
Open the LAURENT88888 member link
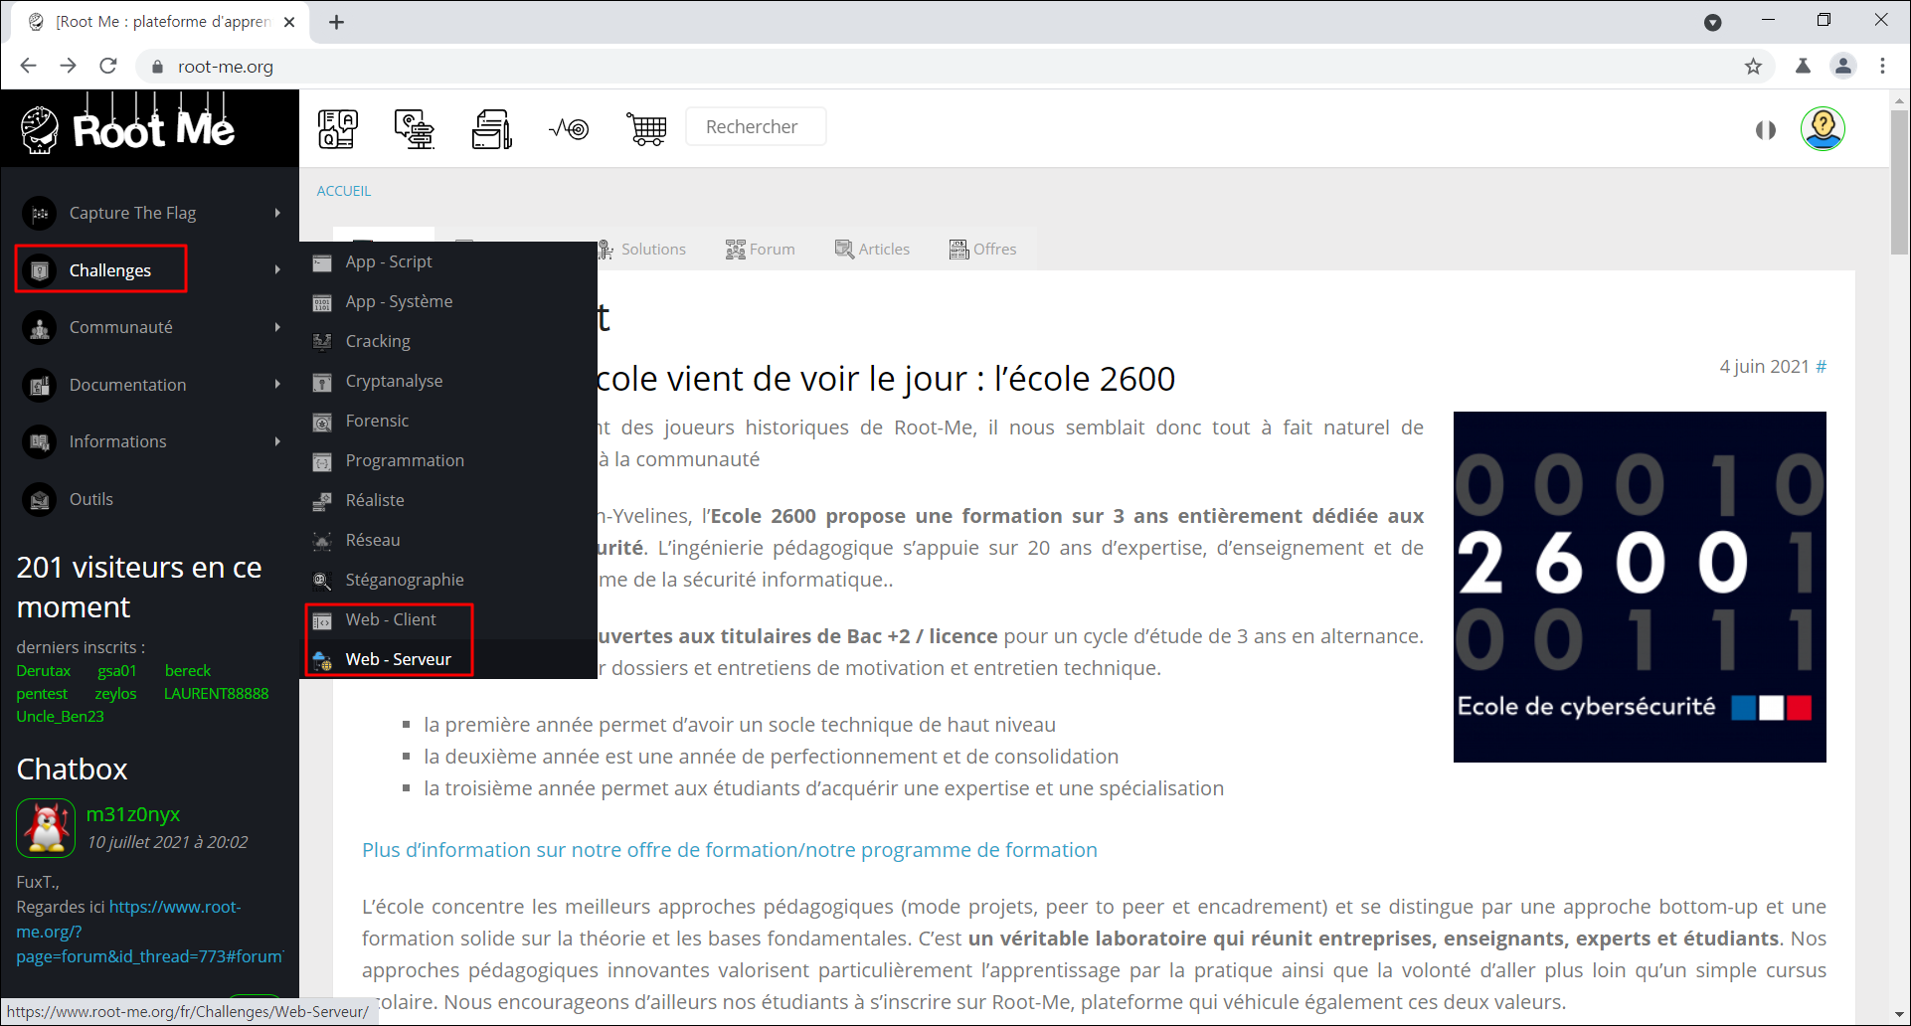coord(216,694)
